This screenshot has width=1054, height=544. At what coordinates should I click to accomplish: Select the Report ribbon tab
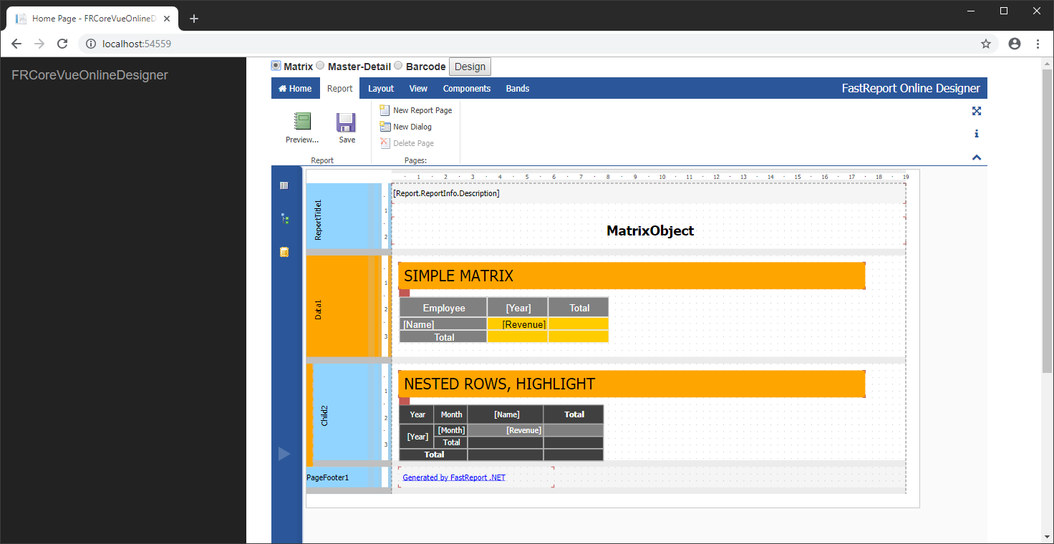tap(340, 89)
